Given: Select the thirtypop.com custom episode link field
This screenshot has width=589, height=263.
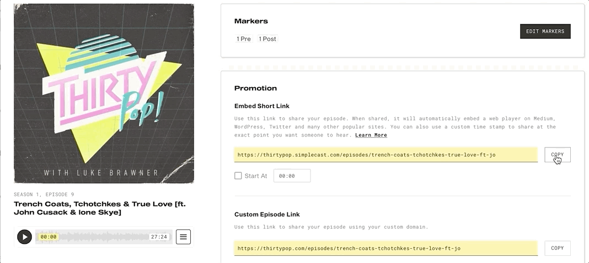Looking at the screenshot, I should coord(386,248).
